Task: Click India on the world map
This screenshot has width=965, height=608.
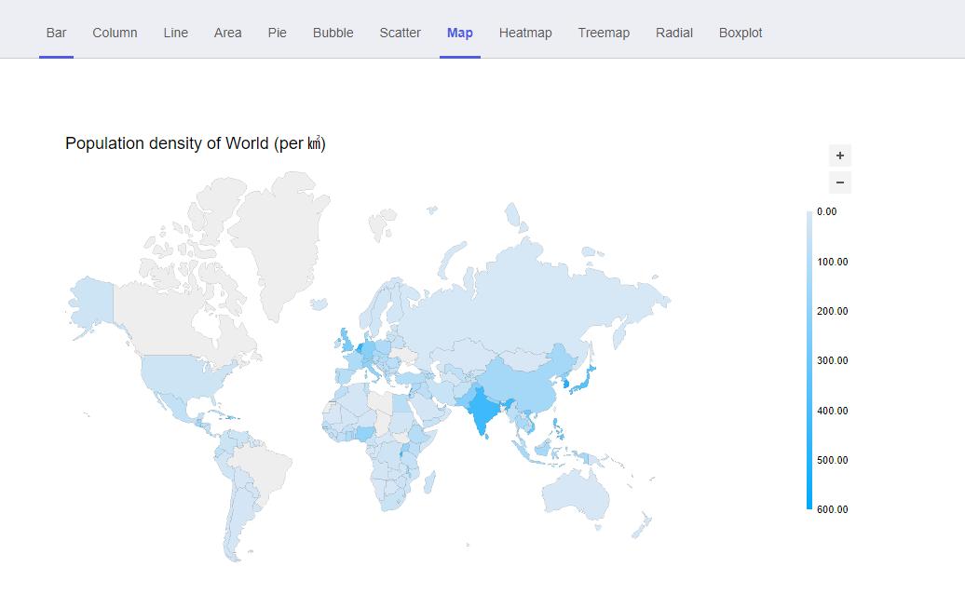Action: point(481,410)
